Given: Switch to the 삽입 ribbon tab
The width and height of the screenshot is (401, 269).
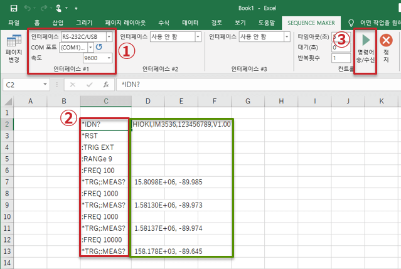Looking at the screenshot, I should 58,23.
